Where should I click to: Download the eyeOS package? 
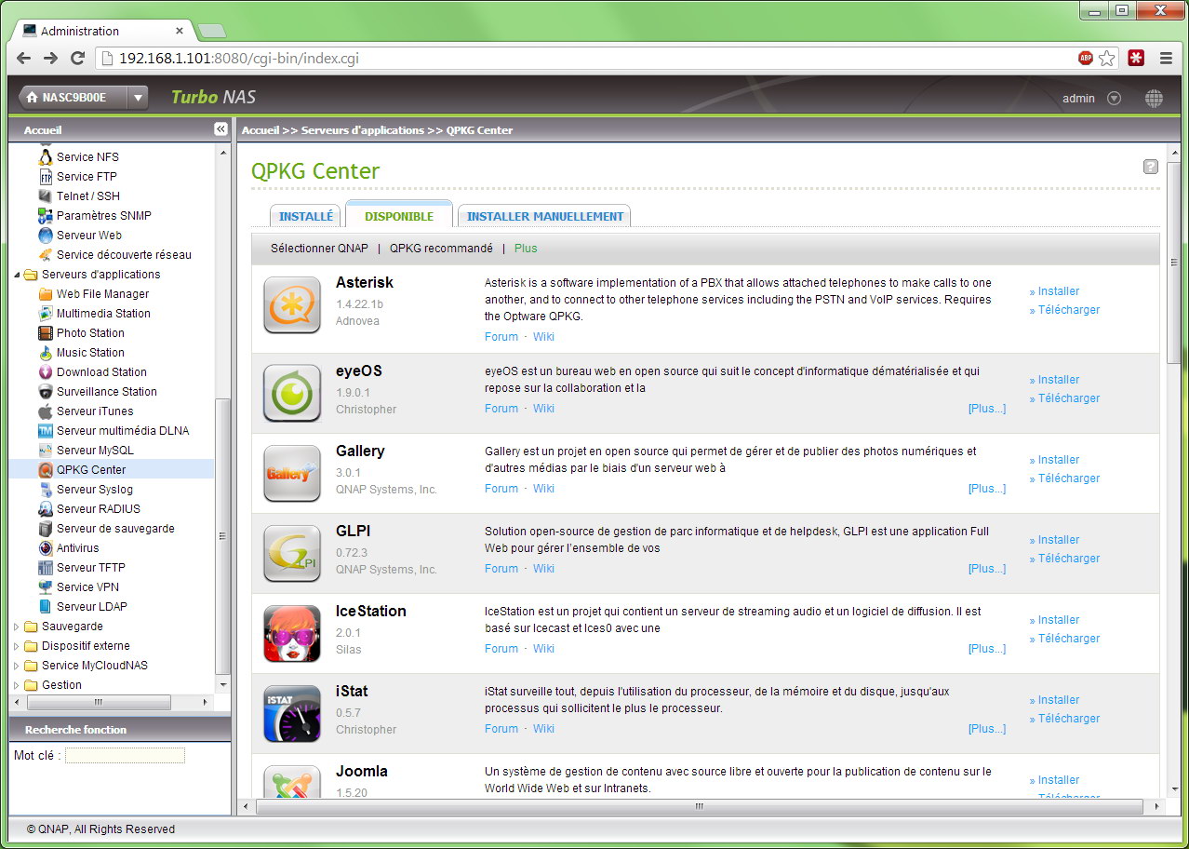(1064, 398)
